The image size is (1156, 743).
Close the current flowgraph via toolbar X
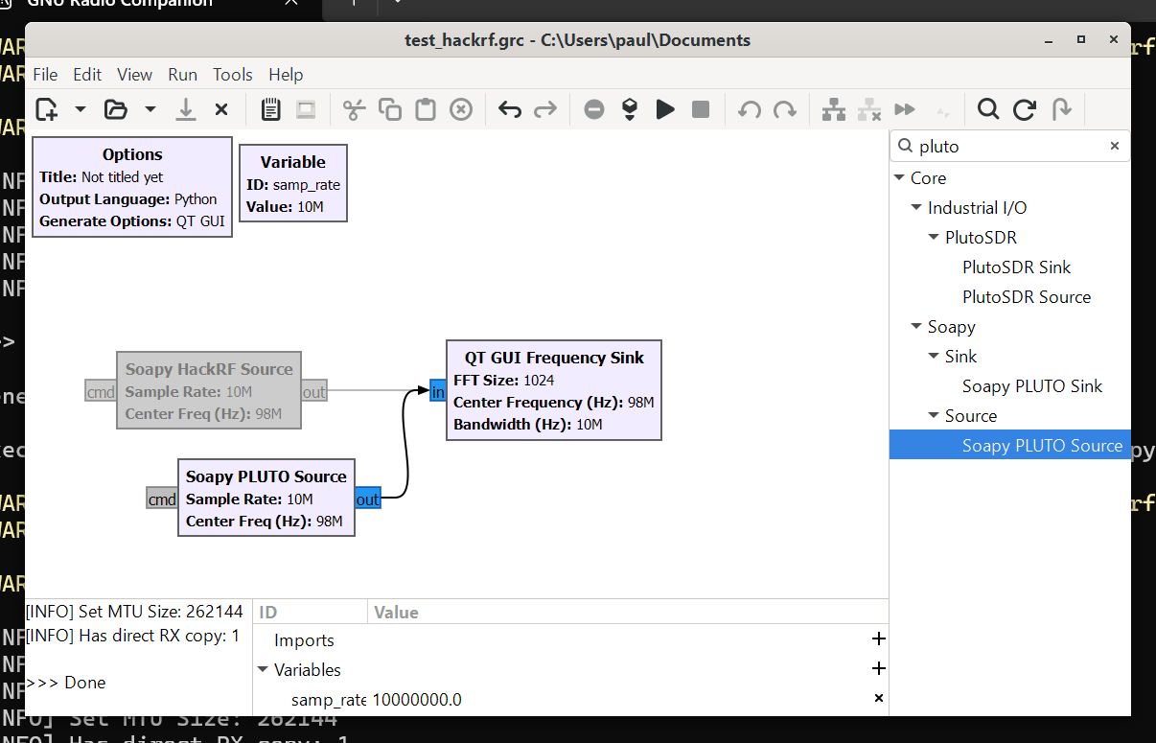point(221,109)
